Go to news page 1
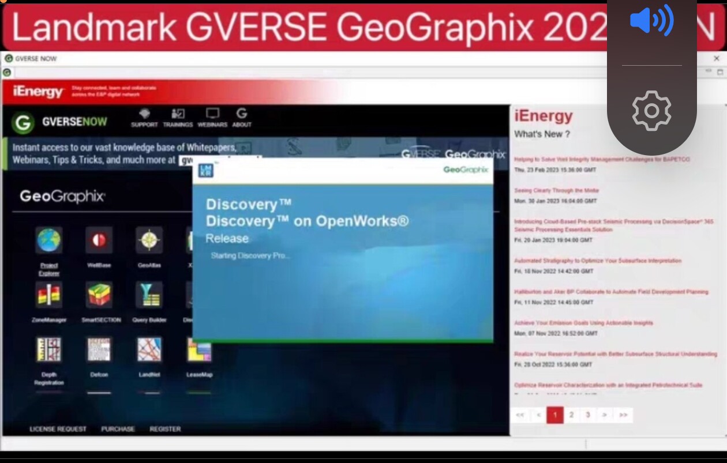Viewport: 727px width, 463px height. 555,415
